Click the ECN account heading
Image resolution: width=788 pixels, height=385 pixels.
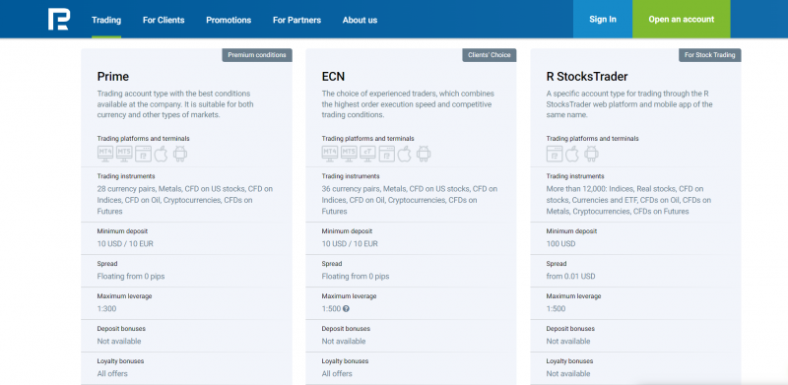[x=333, y=77]
